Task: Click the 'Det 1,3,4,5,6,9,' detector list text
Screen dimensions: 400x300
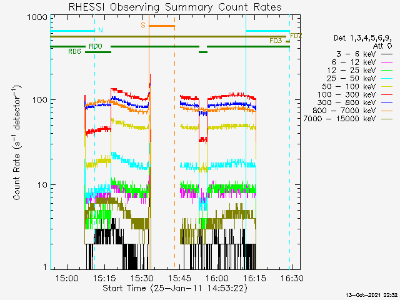Action: tap(362, 38)
